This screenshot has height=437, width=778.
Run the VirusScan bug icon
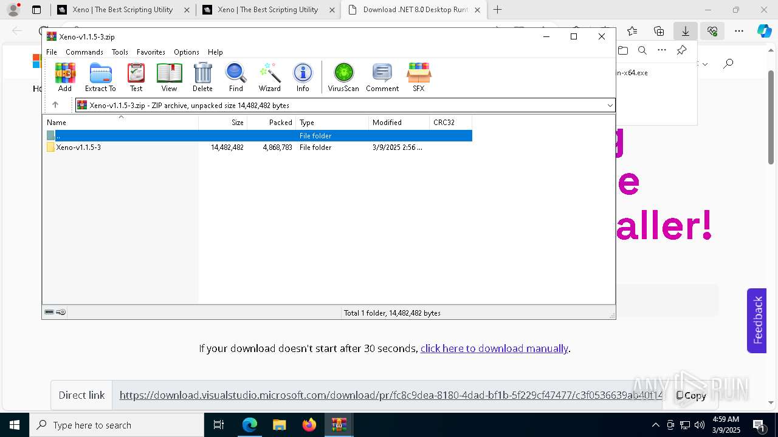pyautogui.click(x=343, y=77)
